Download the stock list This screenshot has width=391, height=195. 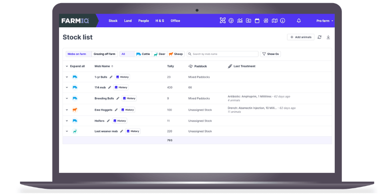pos(328,37)
